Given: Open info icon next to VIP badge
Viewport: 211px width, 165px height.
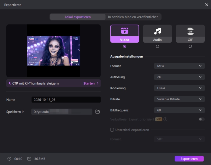Looking at the screenshot, I should [165, 119].
